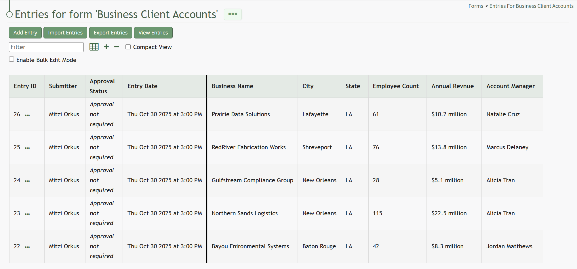Screen dimensions: 577x269
Task: Click the Shreveport city cell
Action: click(x=319, y=147)
